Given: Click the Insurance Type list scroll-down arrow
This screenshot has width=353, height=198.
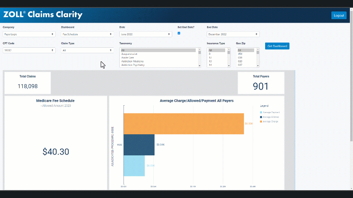Looking at the screenshot, I should click(x=229, y=66).
